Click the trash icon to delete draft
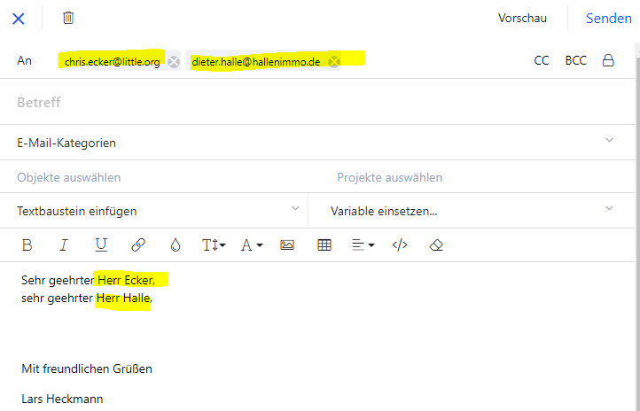The image size is (640, 411). pyautogui.click(x=68, y=18)
